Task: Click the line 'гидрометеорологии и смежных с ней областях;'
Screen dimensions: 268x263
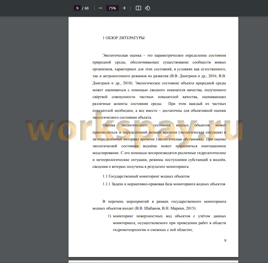Action: click(153, 230)
